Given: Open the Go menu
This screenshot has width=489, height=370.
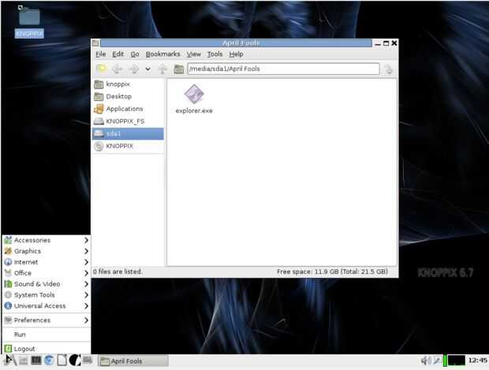Looking at the screenshot, I should pyautogui.click(x=134, y=54).
